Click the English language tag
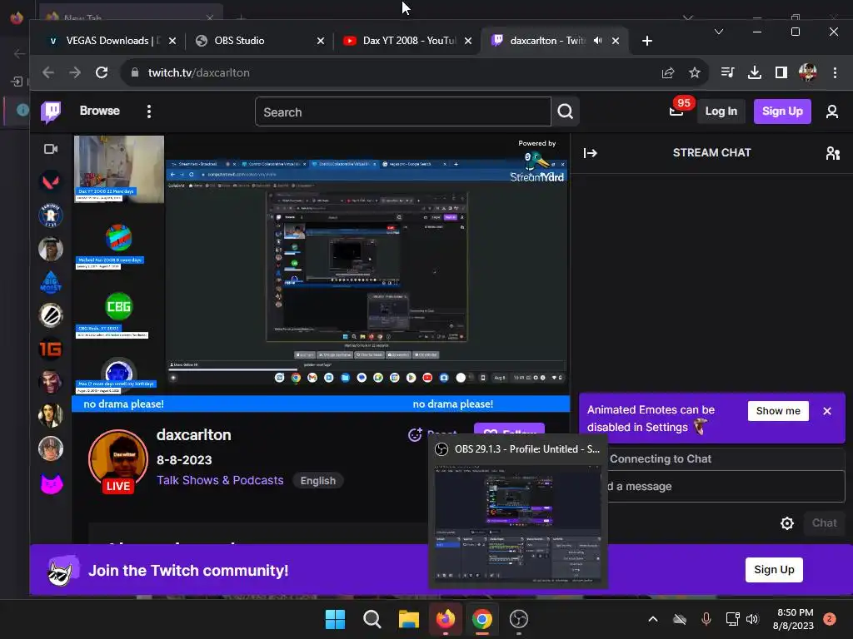The width and height of the screenshot is (853, 639). pos(317,480)
